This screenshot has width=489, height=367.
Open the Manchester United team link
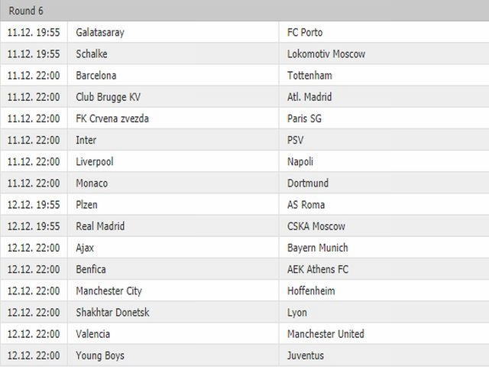[x=325, y=333]
